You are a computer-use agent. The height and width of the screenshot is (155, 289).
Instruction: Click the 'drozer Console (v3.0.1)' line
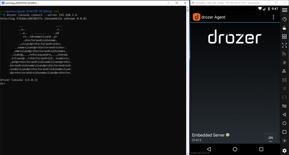click(x=19, y=80)
